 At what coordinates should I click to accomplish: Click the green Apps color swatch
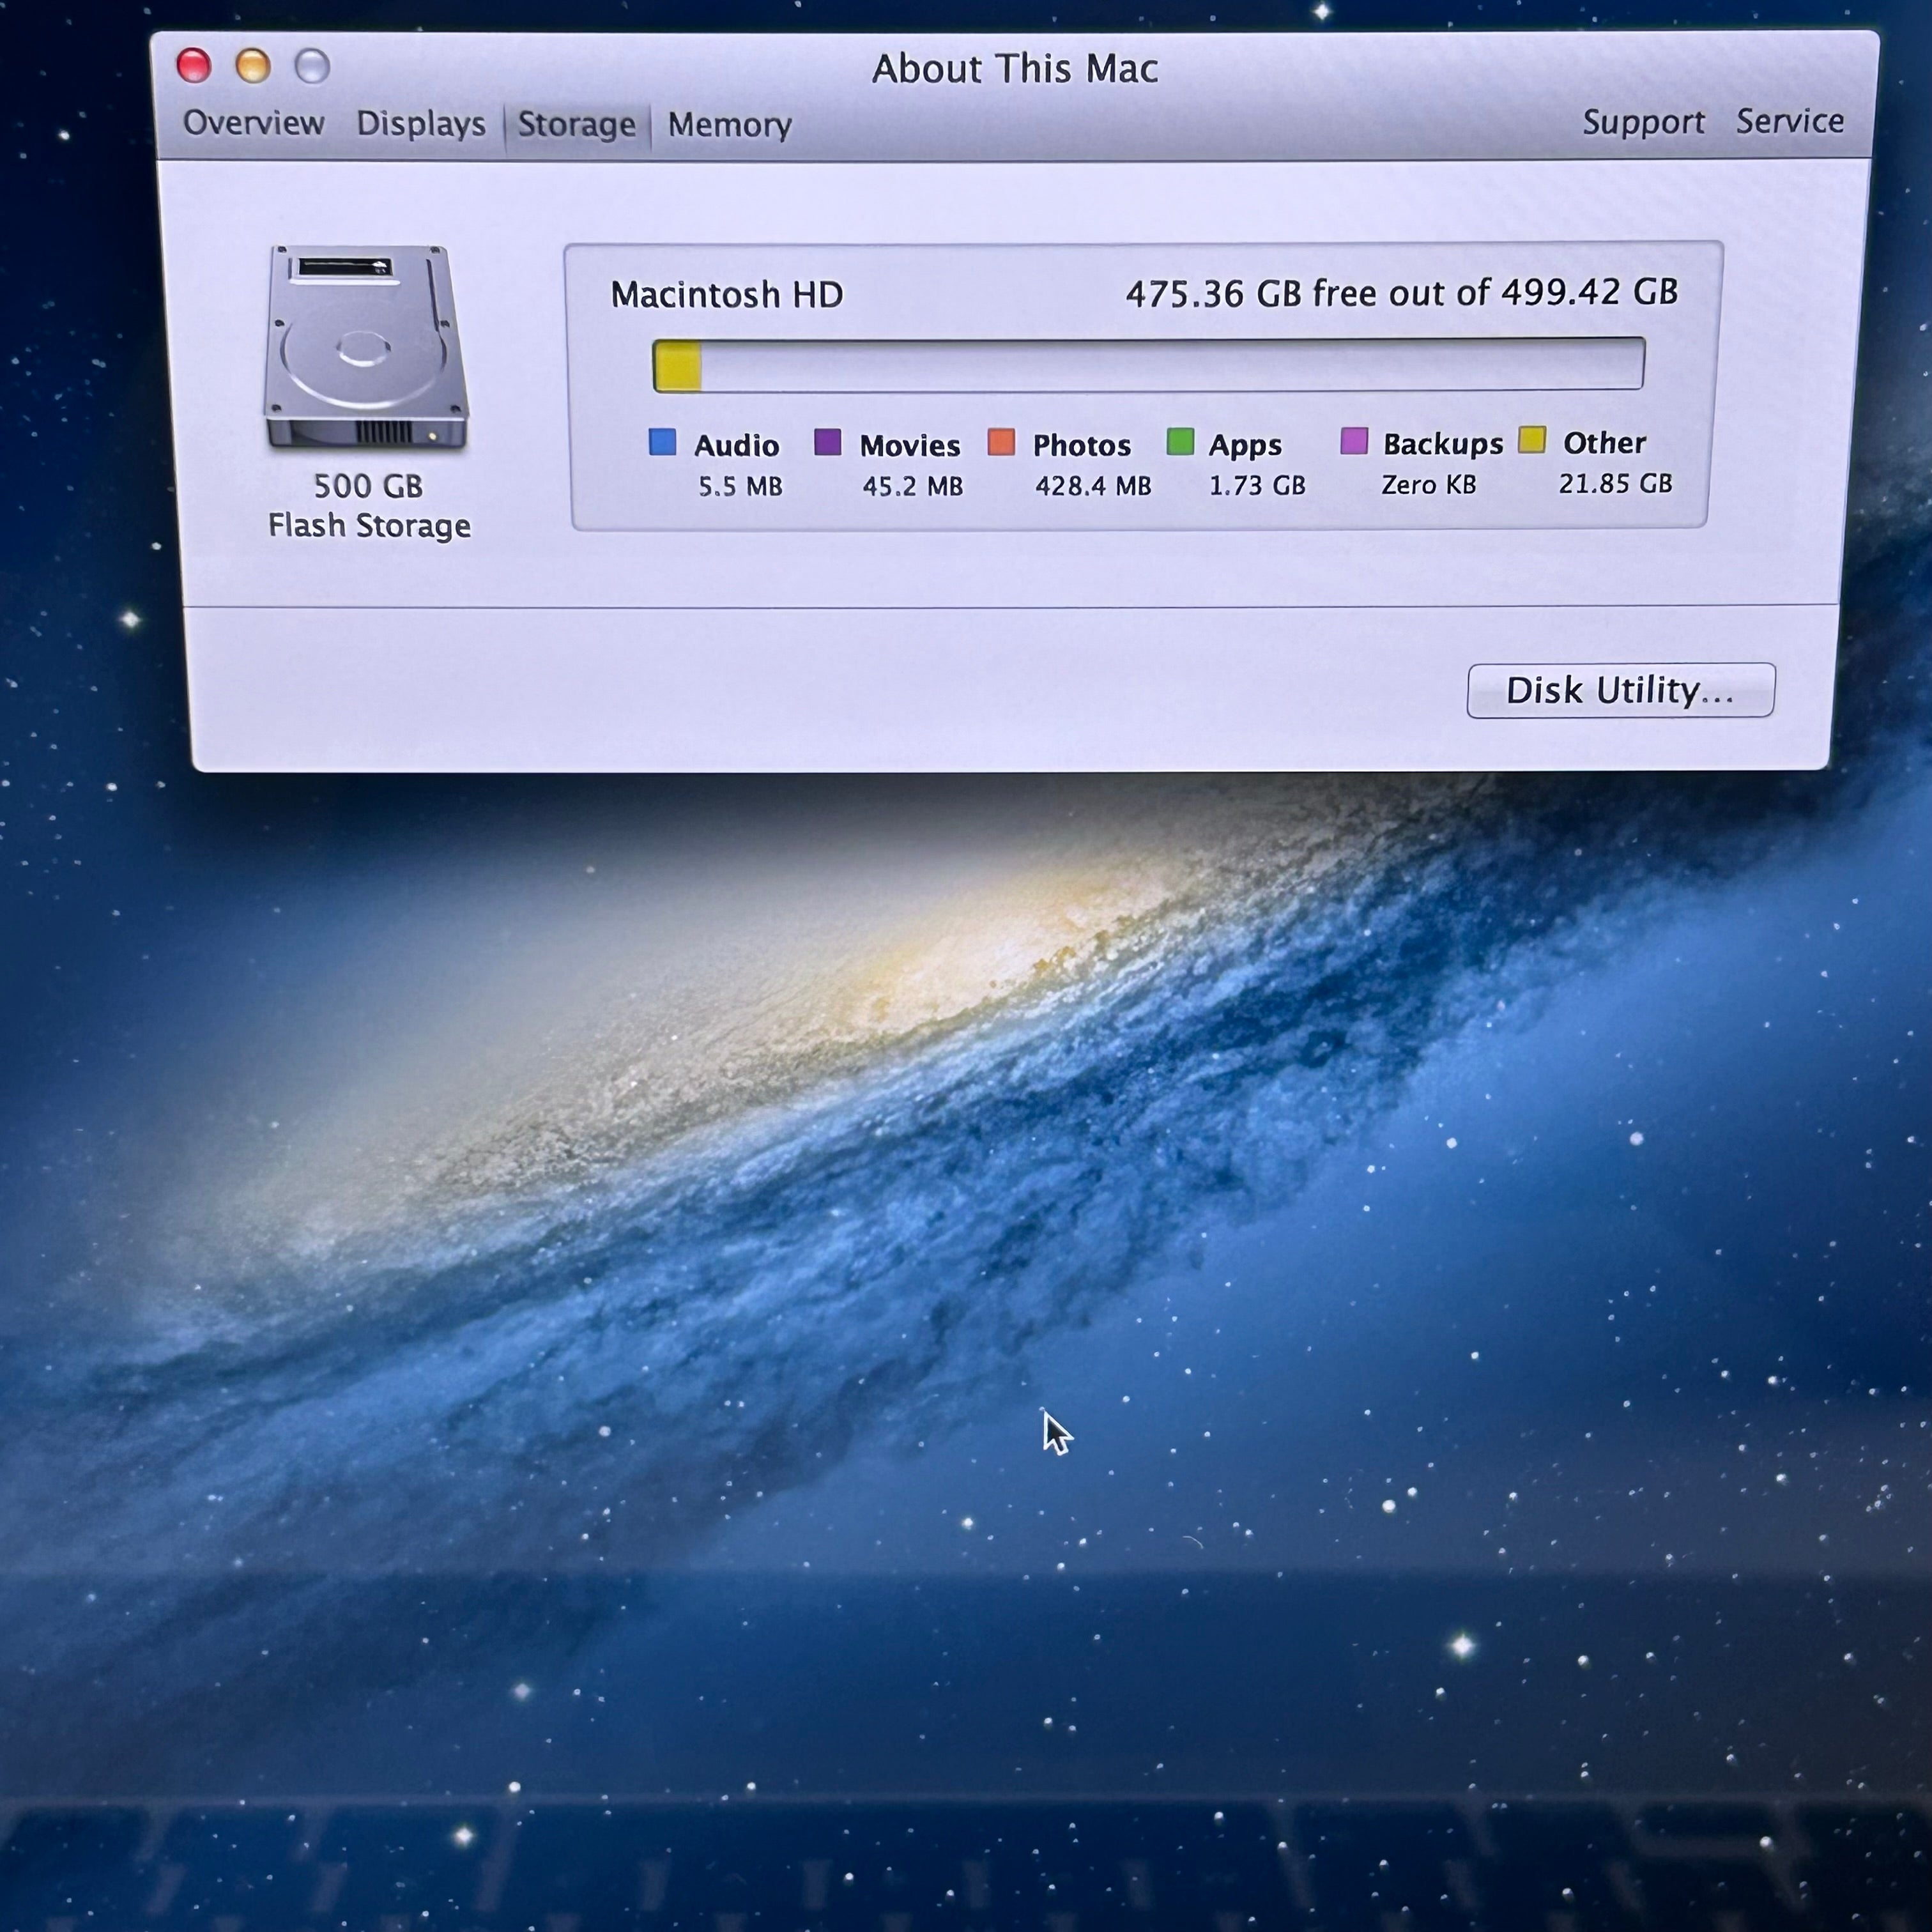coord(1180,441)
